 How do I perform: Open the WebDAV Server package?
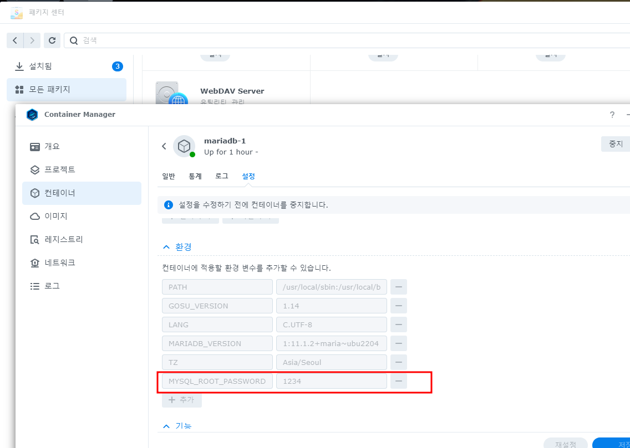pyautogui.click(x=232, y=91)
